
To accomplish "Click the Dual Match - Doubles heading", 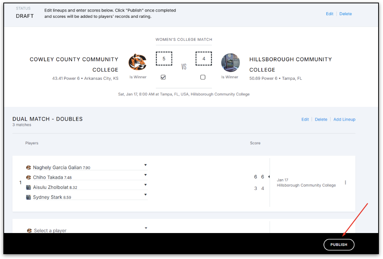I will pos(48,119).
